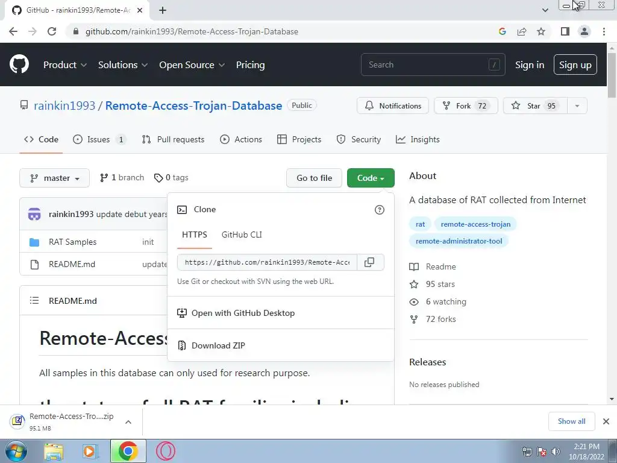The height and width of the screenshot is (463, 617).
Task: Open README outline list icon
Action: point(34,301)
